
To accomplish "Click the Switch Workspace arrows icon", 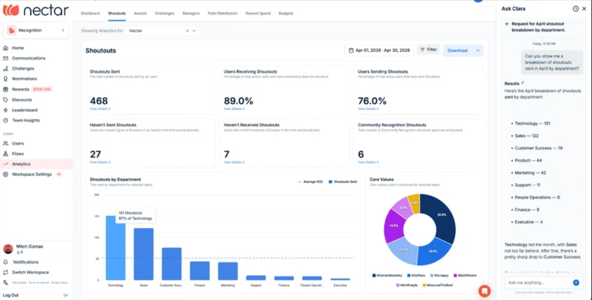I will coord(6,272).
